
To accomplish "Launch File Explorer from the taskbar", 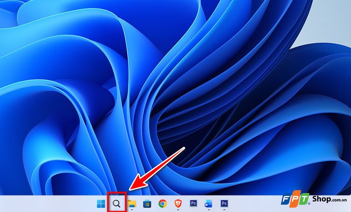I will coord(132,204).
